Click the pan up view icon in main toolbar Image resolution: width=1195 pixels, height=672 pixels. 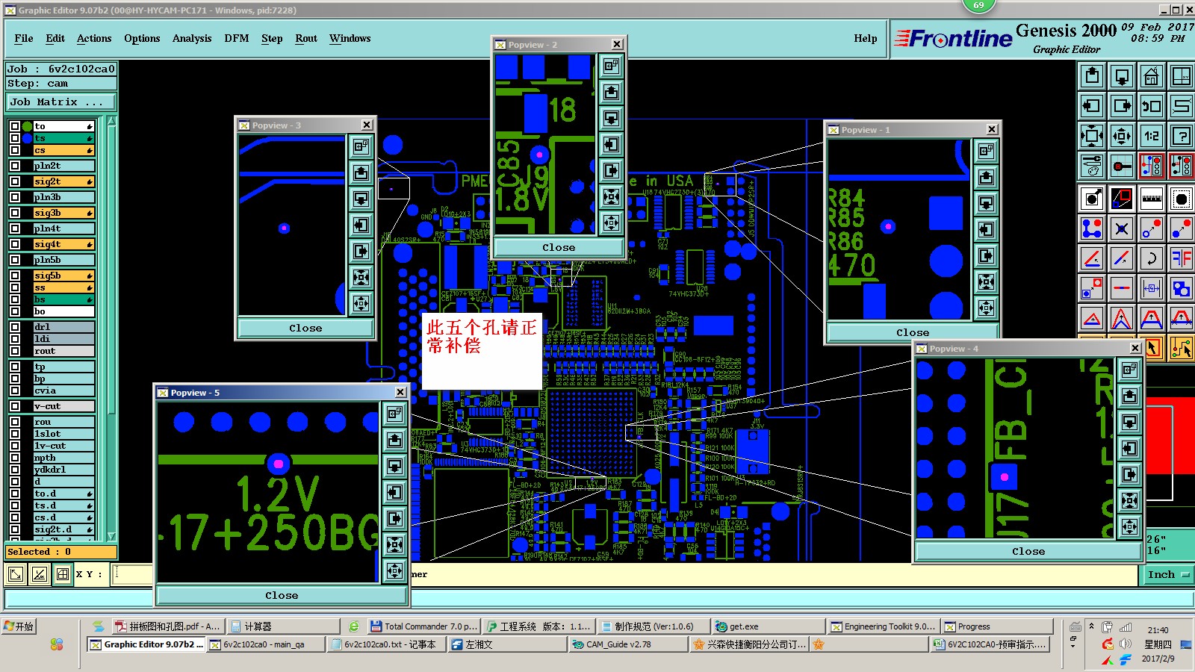1092,76
